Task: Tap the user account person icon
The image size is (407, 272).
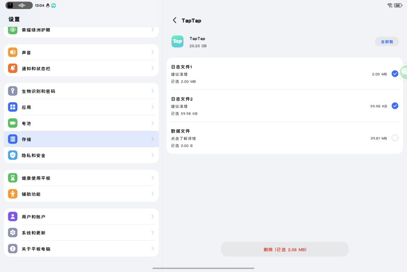Action: [12, 217]
